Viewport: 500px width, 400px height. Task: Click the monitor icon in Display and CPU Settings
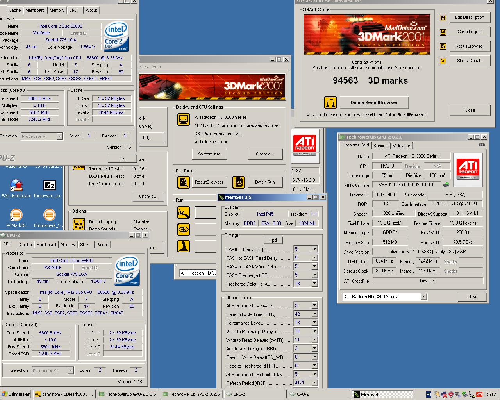(x=184, y=119)
